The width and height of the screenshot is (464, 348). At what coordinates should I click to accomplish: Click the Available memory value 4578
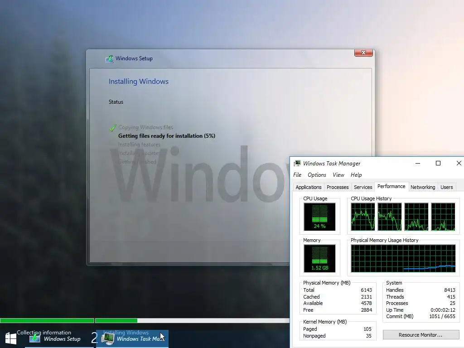tap(366, 303)
